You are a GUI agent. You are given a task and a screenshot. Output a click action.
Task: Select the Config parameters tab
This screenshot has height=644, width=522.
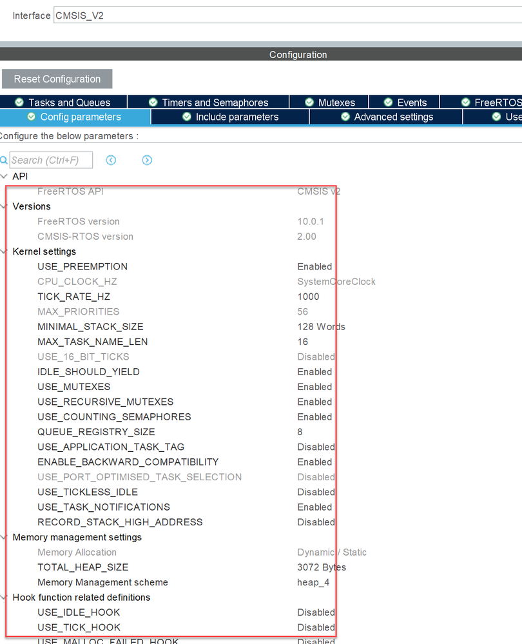75,117
